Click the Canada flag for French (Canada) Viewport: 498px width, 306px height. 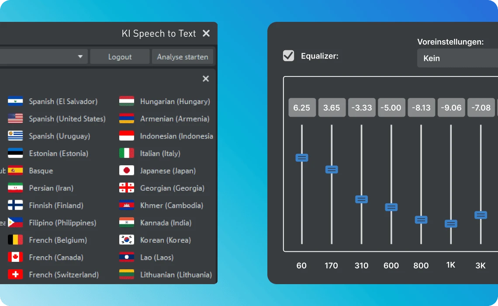[x=15, y=257]
